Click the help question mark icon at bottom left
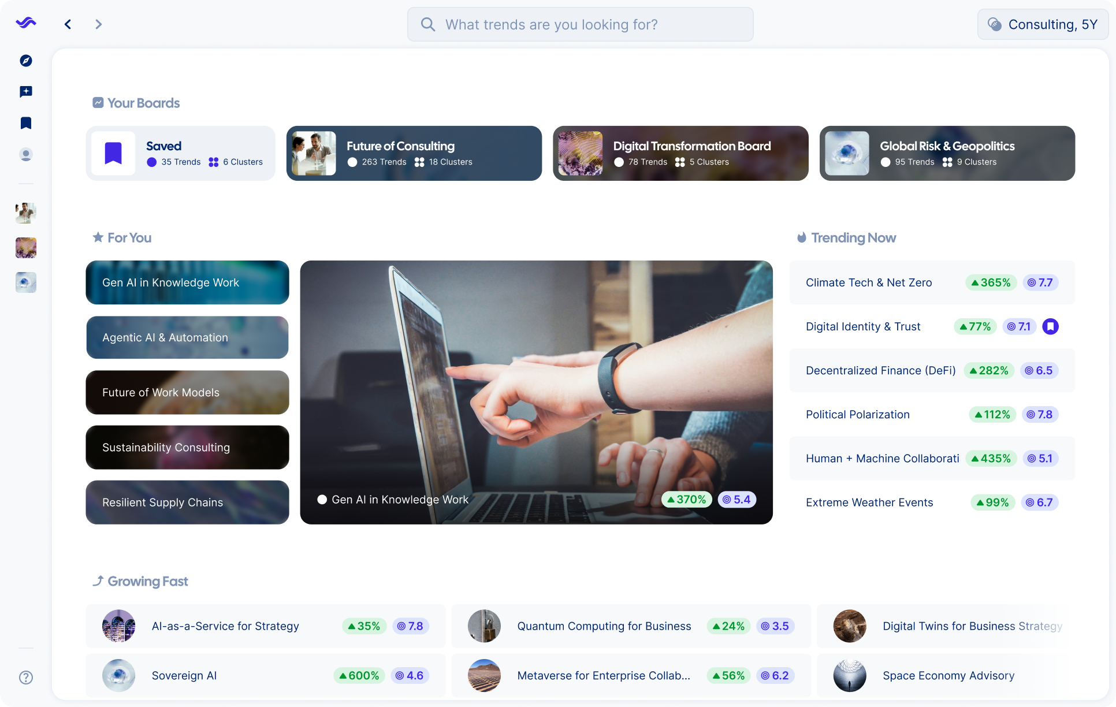Image resolution: width=1116 pixels, height=707 pixels. 25,678
